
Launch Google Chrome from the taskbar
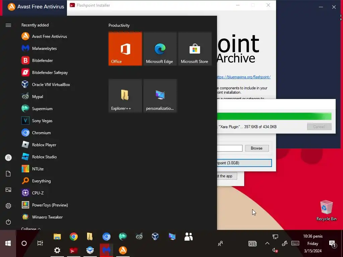(x=73, y=237)
